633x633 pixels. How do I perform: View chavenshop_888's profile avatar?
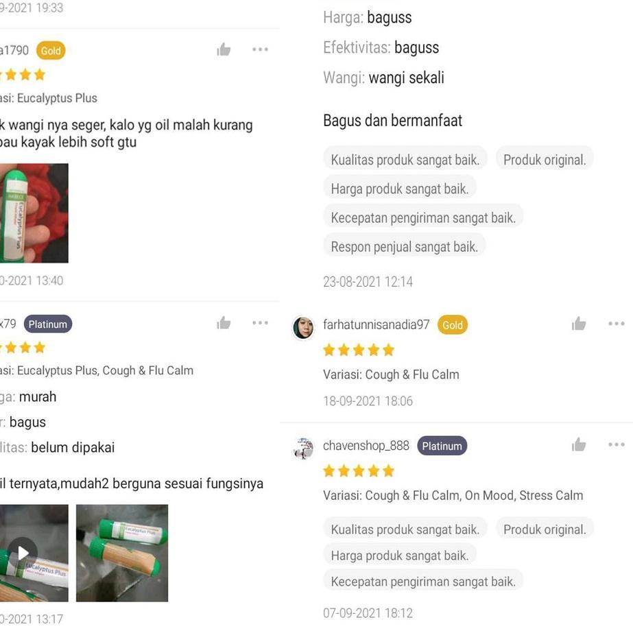click(x=303, y=448)
